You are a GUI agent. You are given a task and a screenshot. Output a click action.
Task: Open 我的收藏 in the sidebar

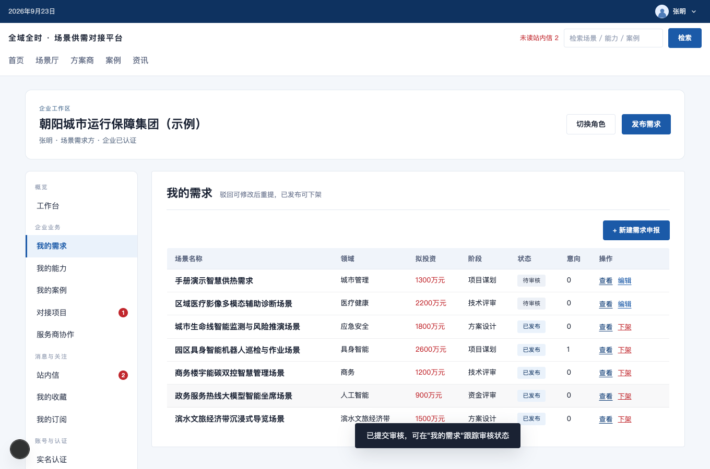(x=81, y=397)
